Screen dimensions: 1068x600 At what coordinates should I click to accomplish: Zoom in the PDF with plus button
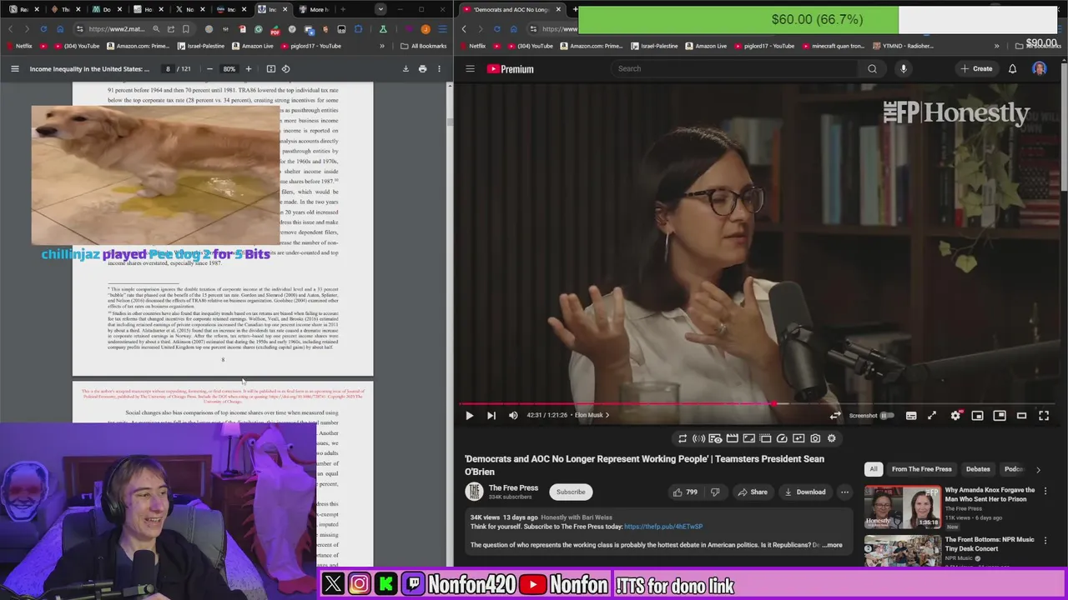click(248, 69)
